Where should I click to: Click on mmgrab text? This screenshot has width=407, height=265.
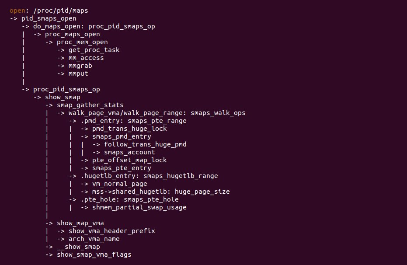[x=80, y=66]
